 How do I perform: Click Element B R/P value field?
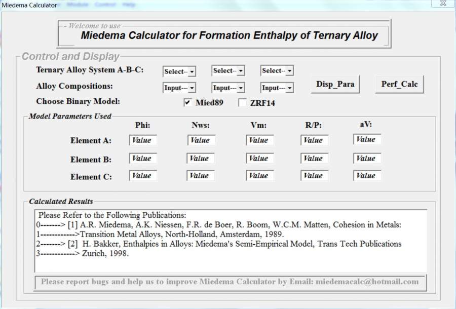(314, 159)
